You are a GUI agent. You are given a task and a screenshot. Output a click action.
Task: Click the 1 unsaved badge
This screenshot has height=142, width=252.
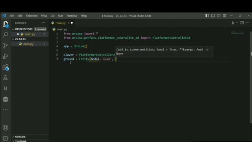point(40,29)
